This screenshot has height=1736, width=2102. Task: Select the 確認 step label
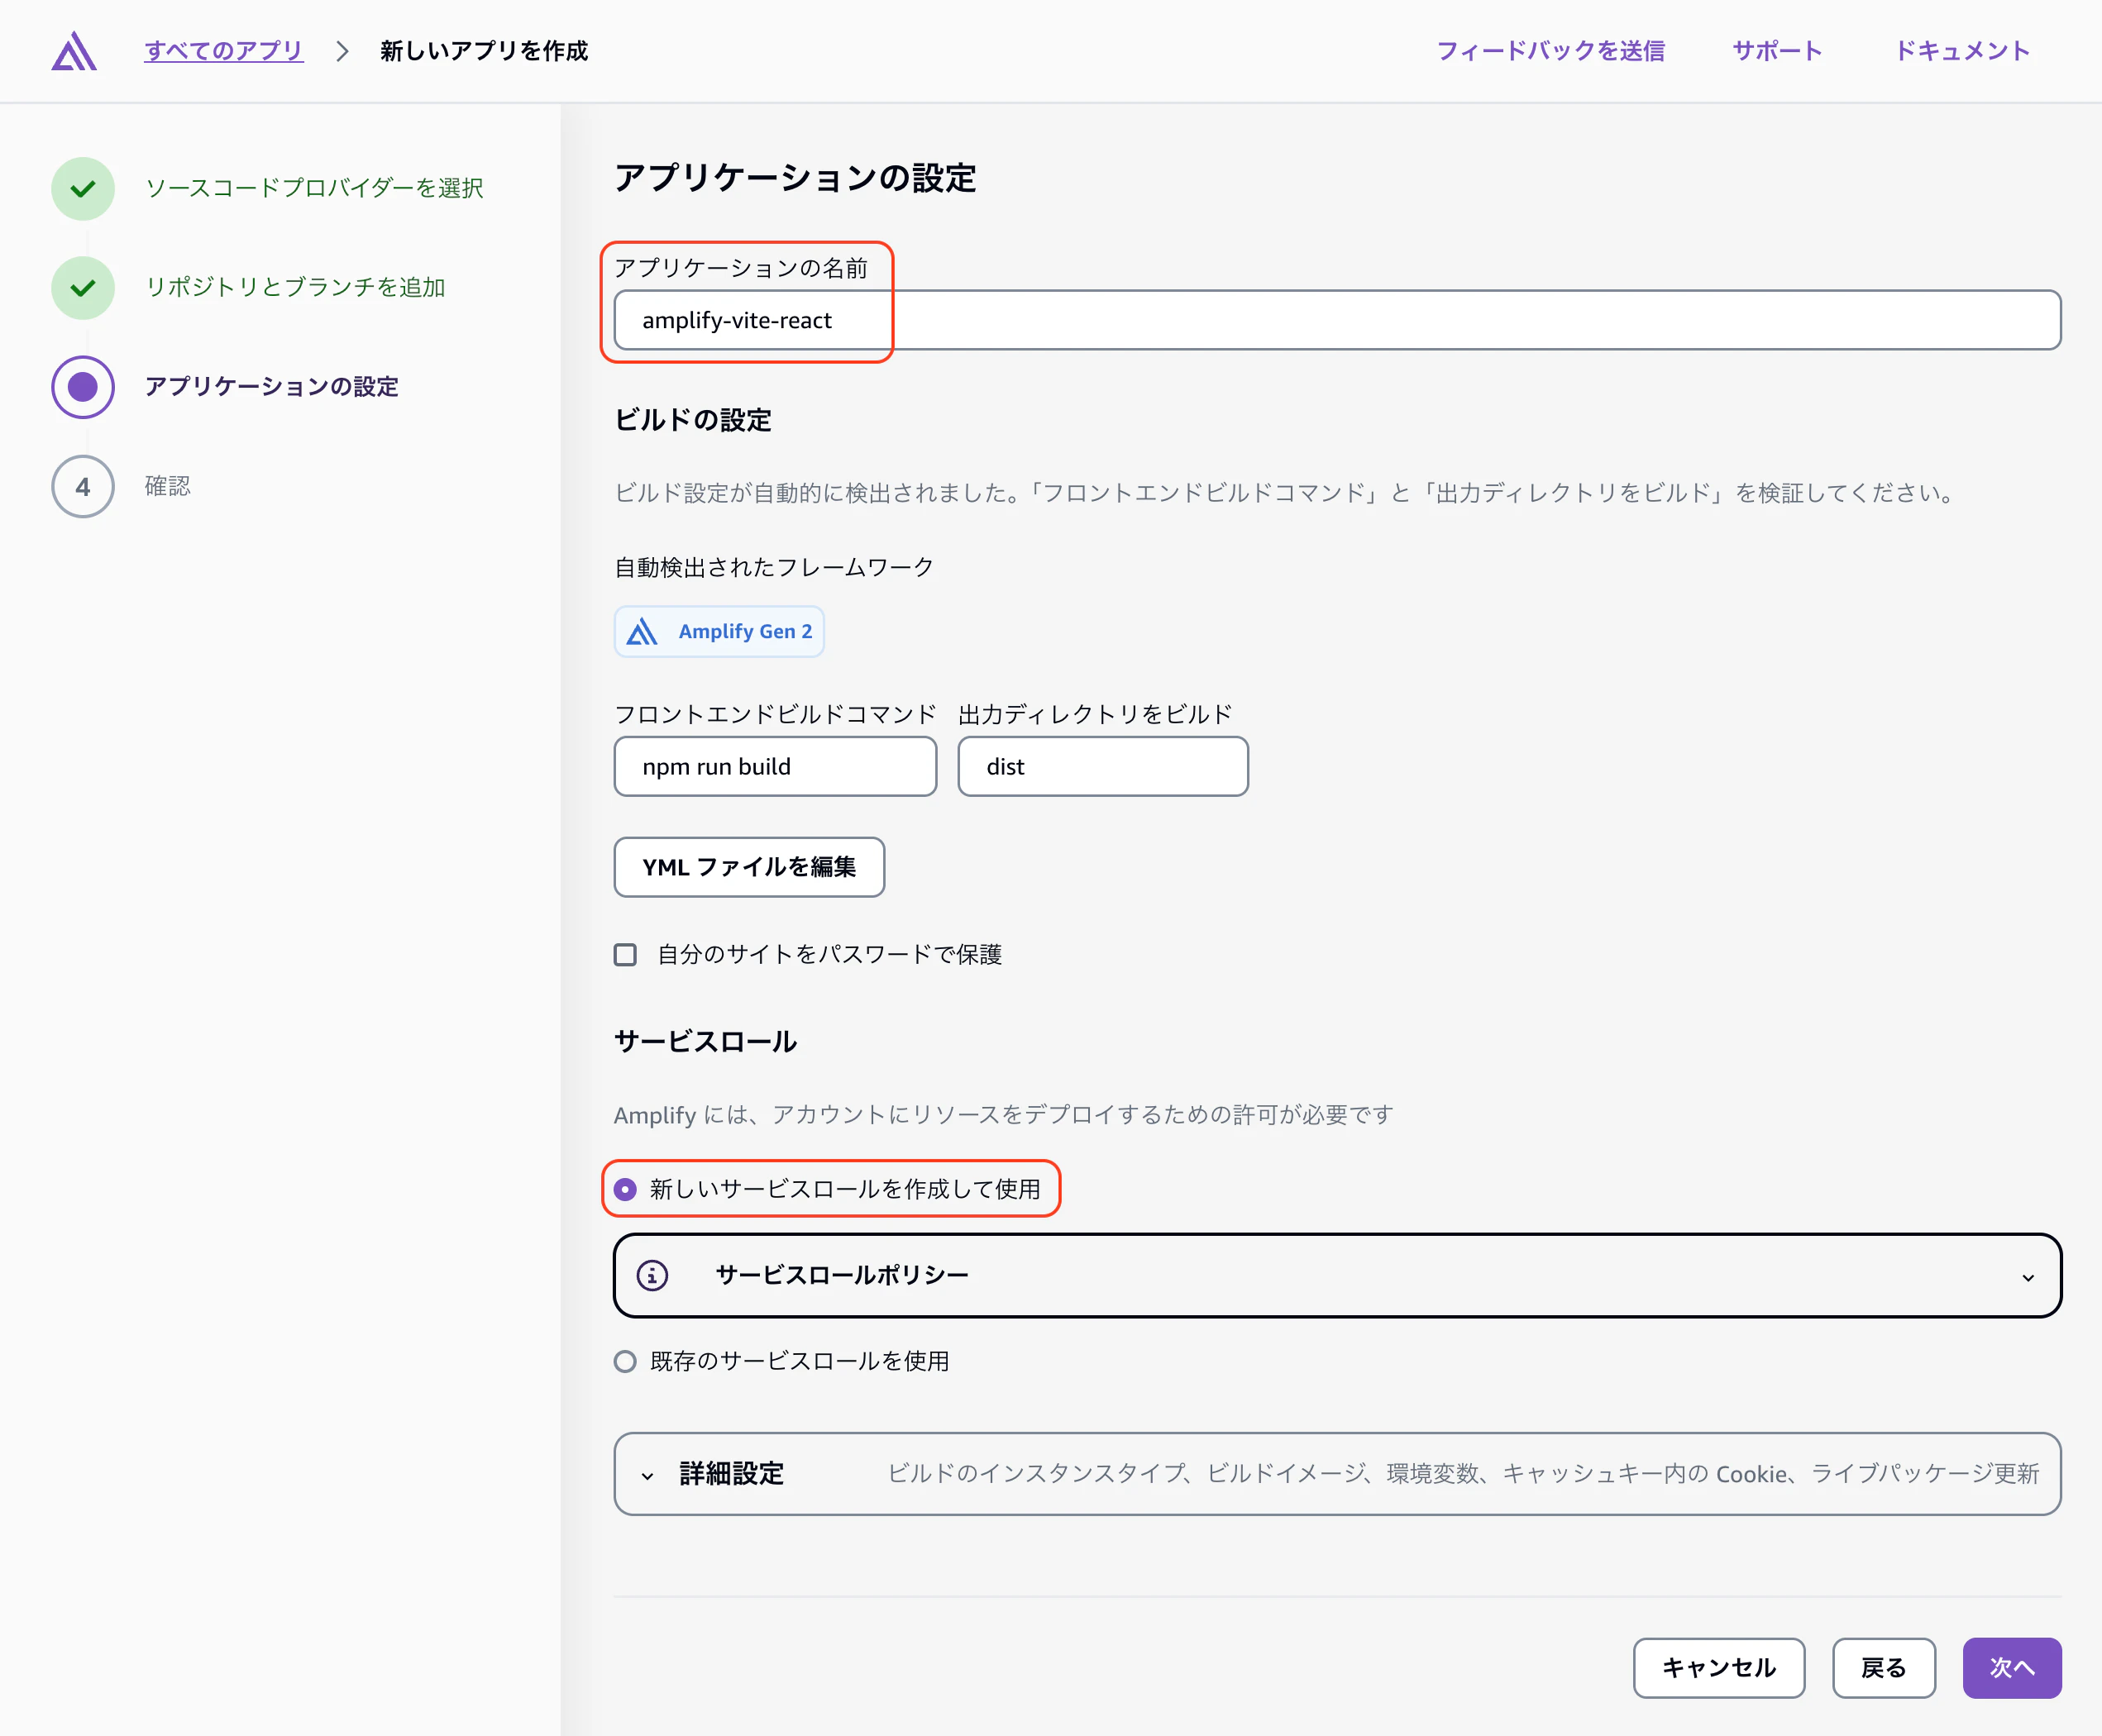[x=167, y=486]
